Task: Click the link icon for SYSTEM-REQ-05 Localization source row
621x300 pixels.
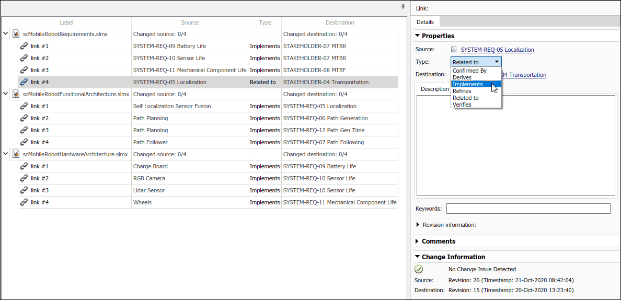Action: tap(24, 82)
